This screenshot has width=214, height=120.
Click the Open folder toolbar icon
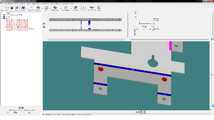tap(7, 7)
